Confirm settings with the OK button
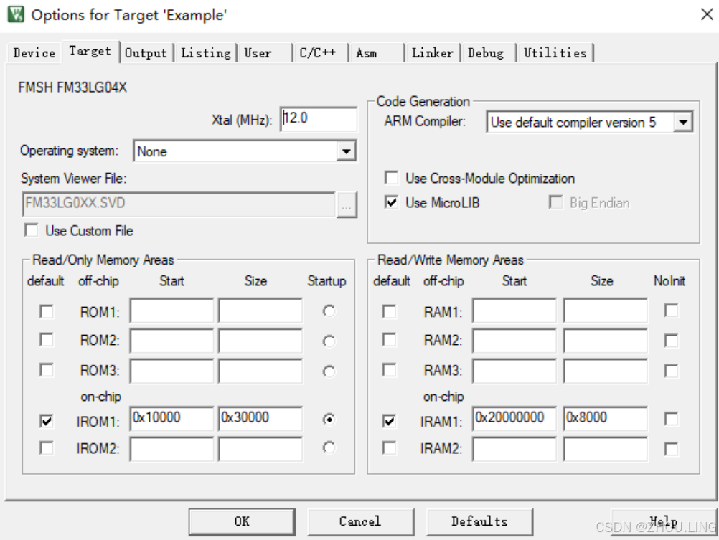Screen dimensions: 719x540 click(242, 521)
